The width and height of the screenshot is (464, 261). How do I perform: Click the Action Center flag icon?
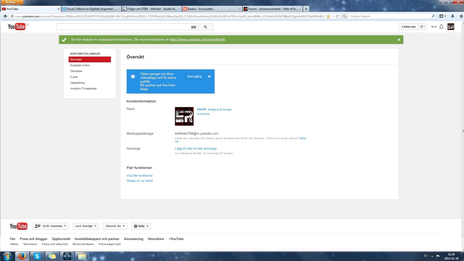[x=438, y=256]
